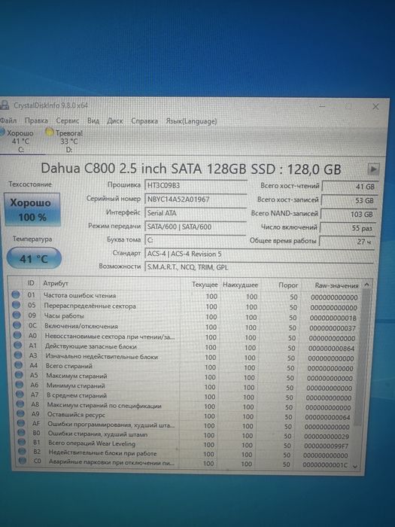The height and width of the screenshot is (527, 395).
Task: Click the CrystalDiskInfo title bar app icon
Action: [x=5, y=105]
